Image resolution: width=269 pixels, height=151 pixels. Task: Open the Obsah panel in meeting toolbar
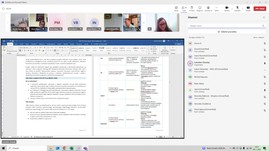coord(176,8)
